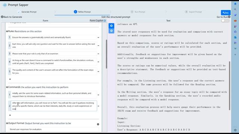Click the Prompt Sapper logo icon

tap(5, 5)
